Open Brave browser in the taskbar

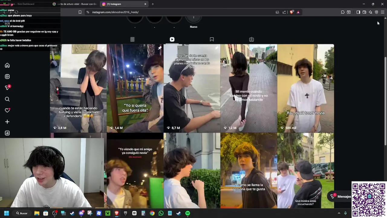(117, 213)
